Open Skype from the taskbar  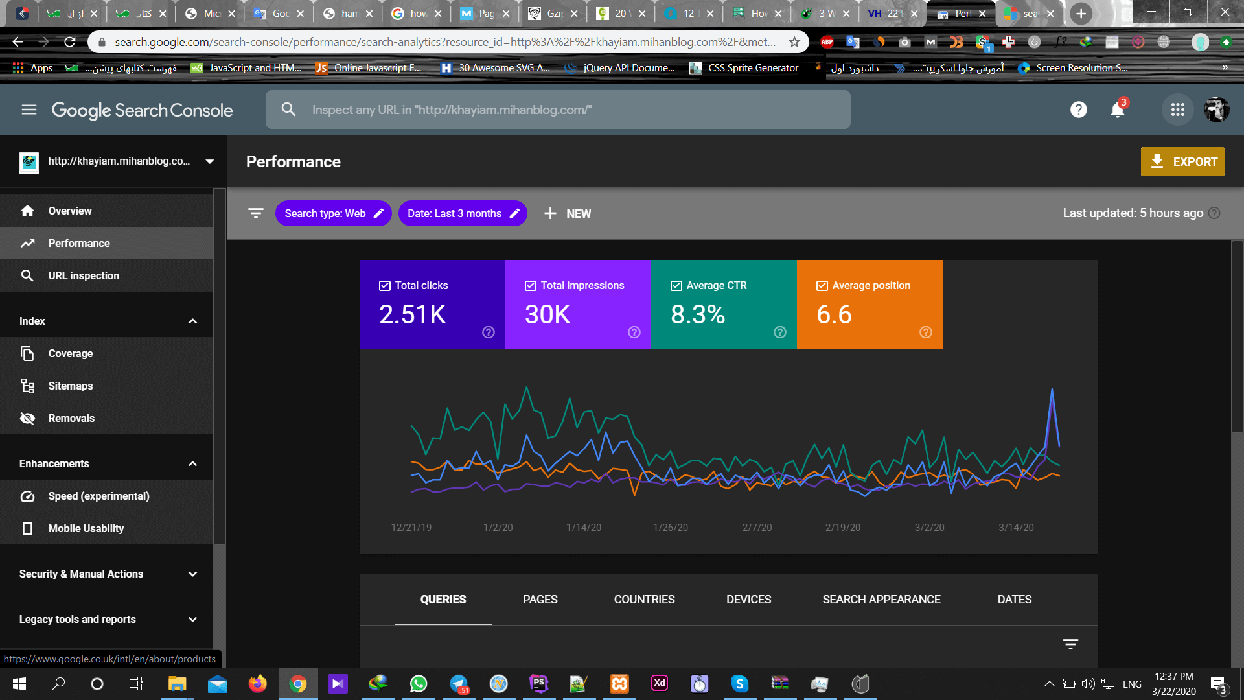[x=739, y=684]
